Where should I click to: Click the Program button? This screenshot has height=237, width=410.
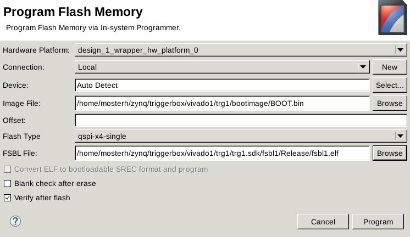(x=378, y=222)
